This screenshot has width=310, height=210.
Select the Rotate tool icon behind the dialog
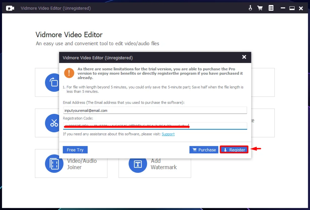[53, 82]
